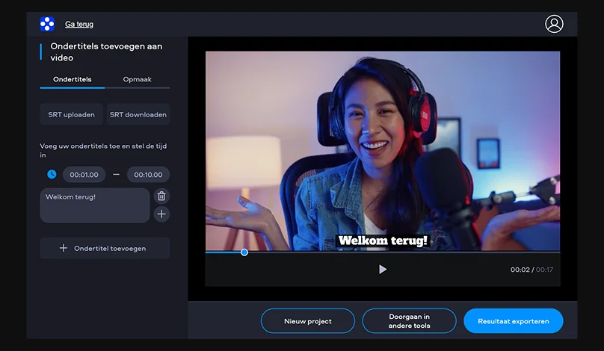Edit the end time field 00:10.00
This screenshot has height=351, width=604.
[x=148, y=175]
